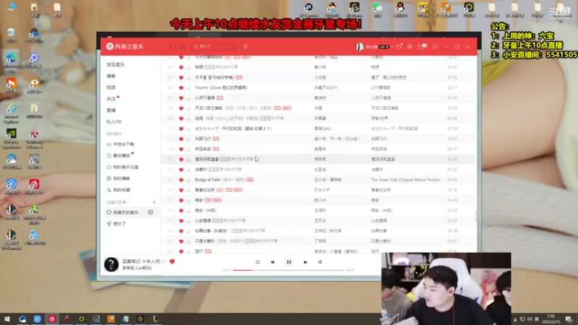The height and width of the screenshot is (325, 578).
Task: Toggle like on the now-playing song
Action: point(172,261)
